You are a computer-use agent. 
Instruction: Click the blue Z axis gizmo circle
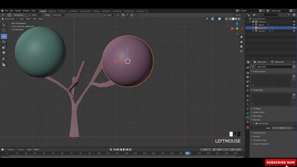tap(237, 24)
